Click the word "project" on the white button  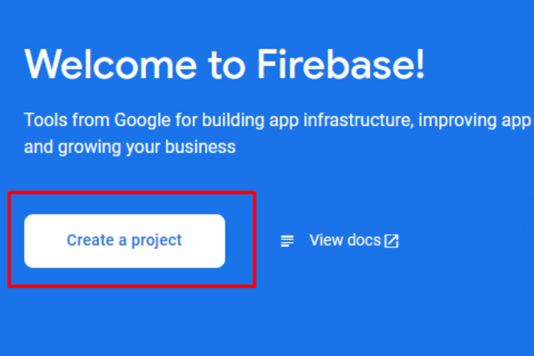157,240
